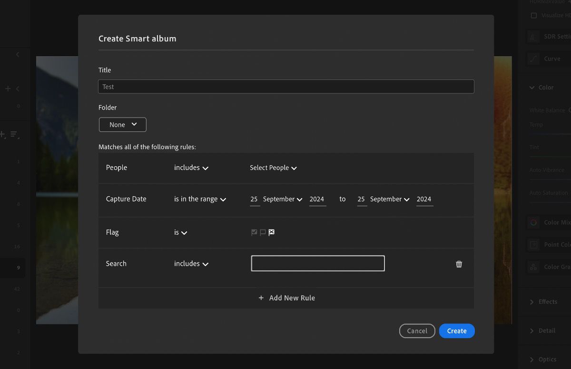
Task: Open the Select People dropdown
Action: [273, 168]
